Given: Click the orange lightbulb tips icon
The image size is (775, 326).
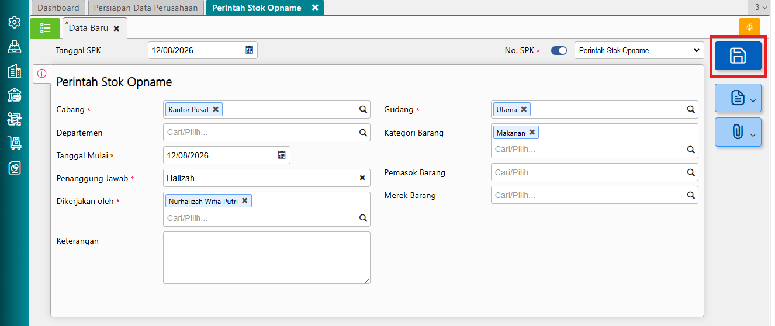Looking at the screenshot, I should [x=749, y=27].
